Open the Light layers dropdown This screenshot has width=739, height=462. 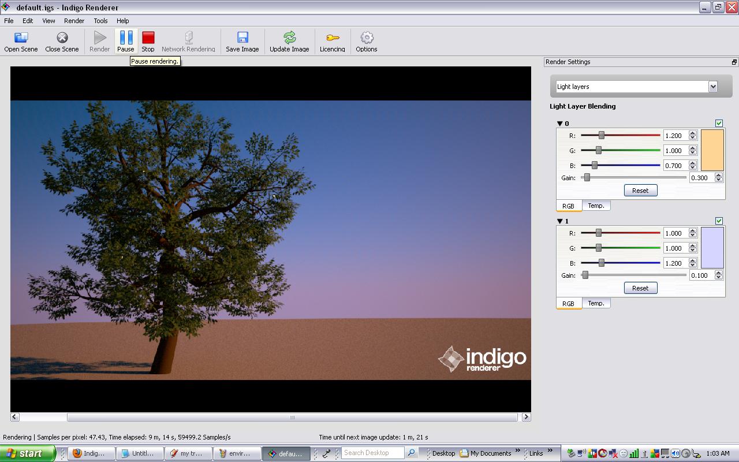click(x=712, y=87)
